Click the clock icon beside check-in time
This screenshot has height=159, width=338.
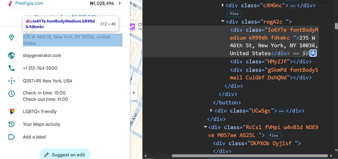(x=11, y=94)
